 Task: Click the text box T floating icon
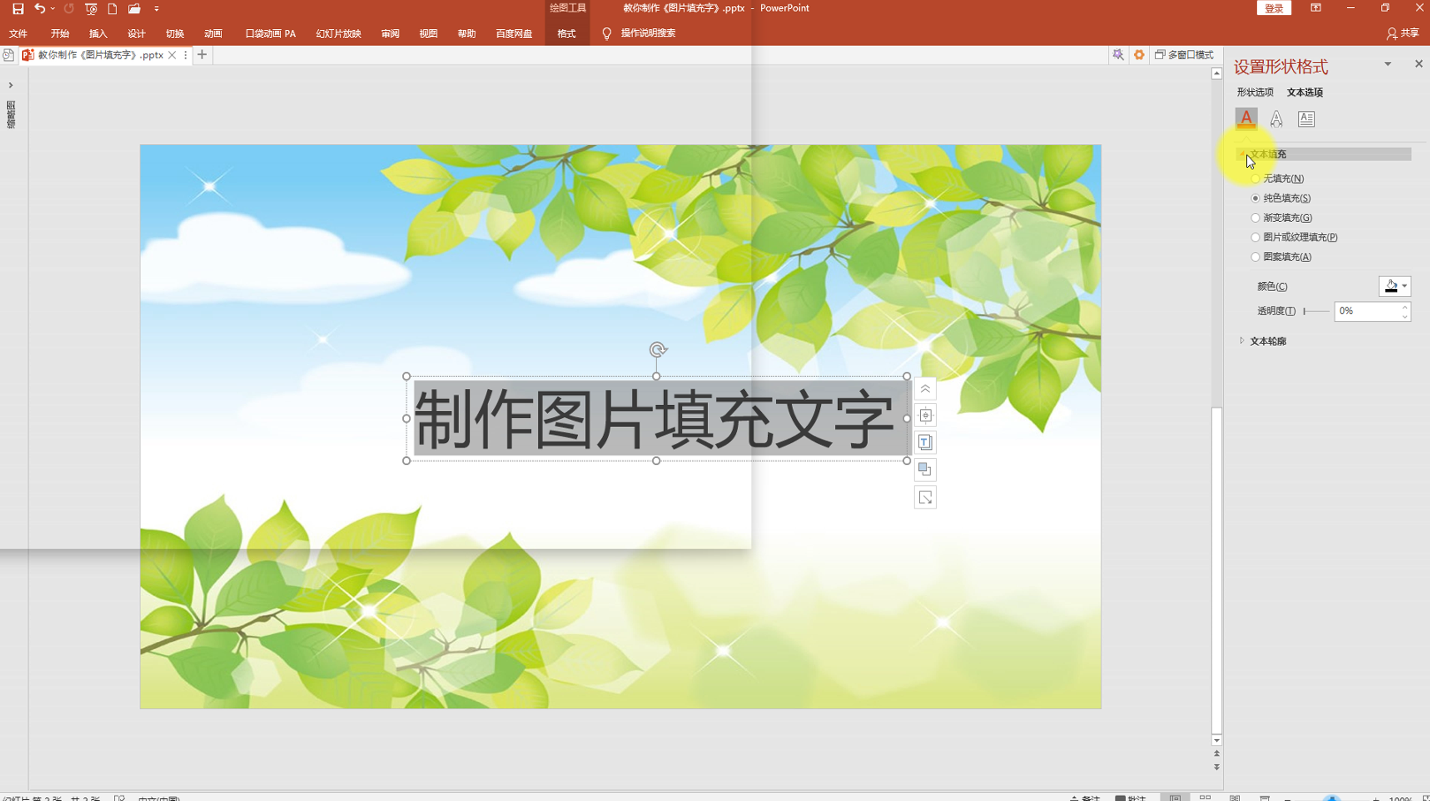point(925,443)
